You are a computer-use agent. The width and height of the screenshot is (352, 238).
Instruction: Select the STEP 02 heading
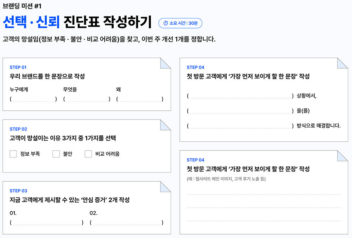tap(18, 129)
